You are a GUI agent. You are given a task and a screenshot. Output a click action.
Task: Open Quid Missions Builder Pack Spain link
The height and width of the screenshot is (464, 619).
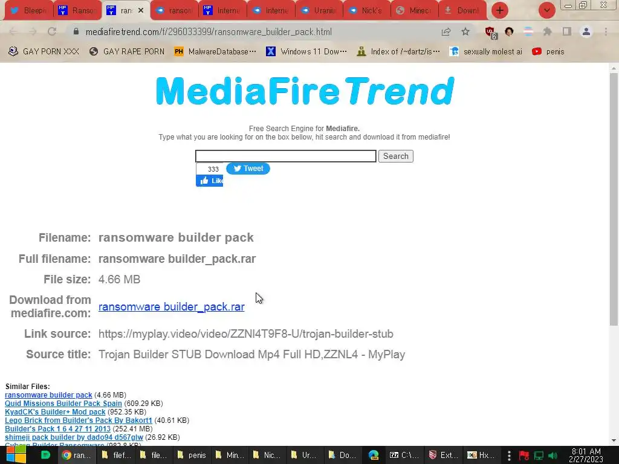pos(63,403)
